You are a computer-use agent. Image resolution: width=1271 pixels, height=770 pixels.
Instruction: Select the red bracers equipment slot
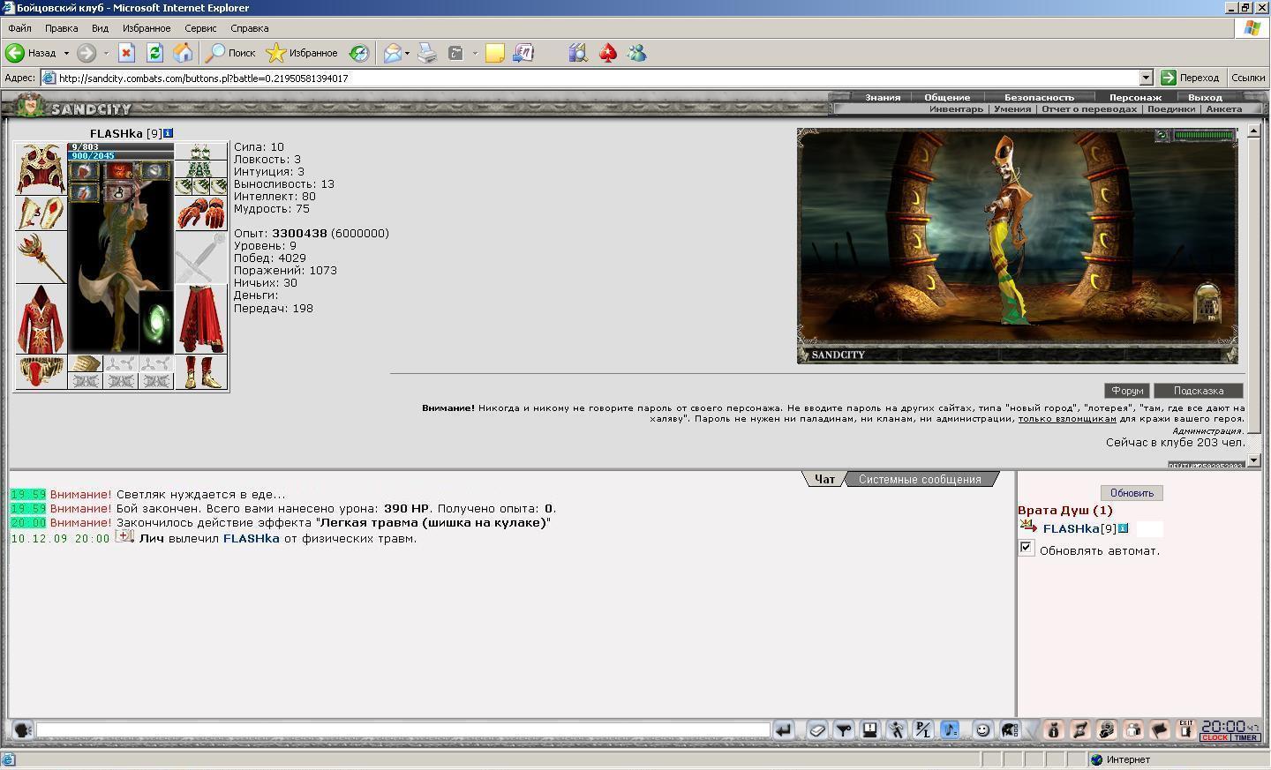pos(41,213)
